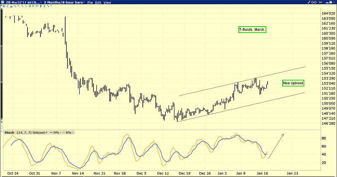Select the 'T-Bonds. March.' annotation box
Viewport: 337px width, 177px height.
pos(252,29)
